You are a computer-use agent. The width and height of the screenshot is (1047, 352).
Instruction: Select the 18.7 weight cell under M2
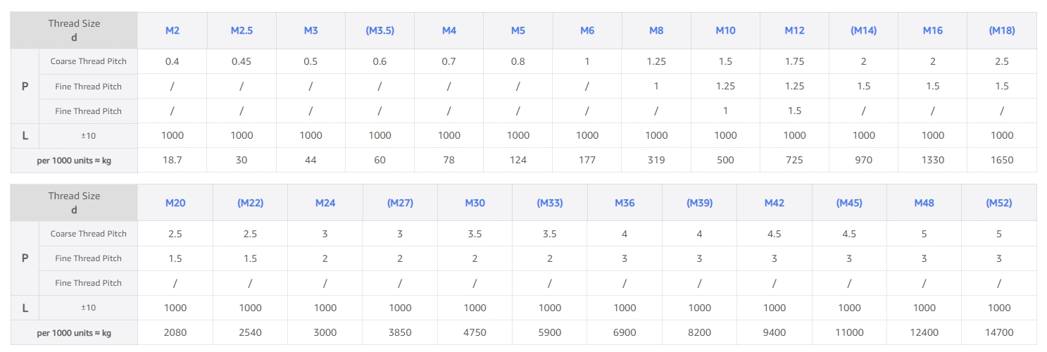click(173, 160)
